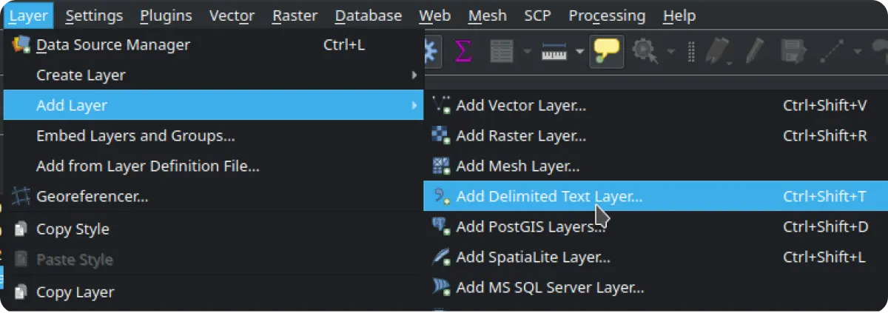Click the Current Edits pencils icon
The image size is (888, 313).
tap(718, 52)
